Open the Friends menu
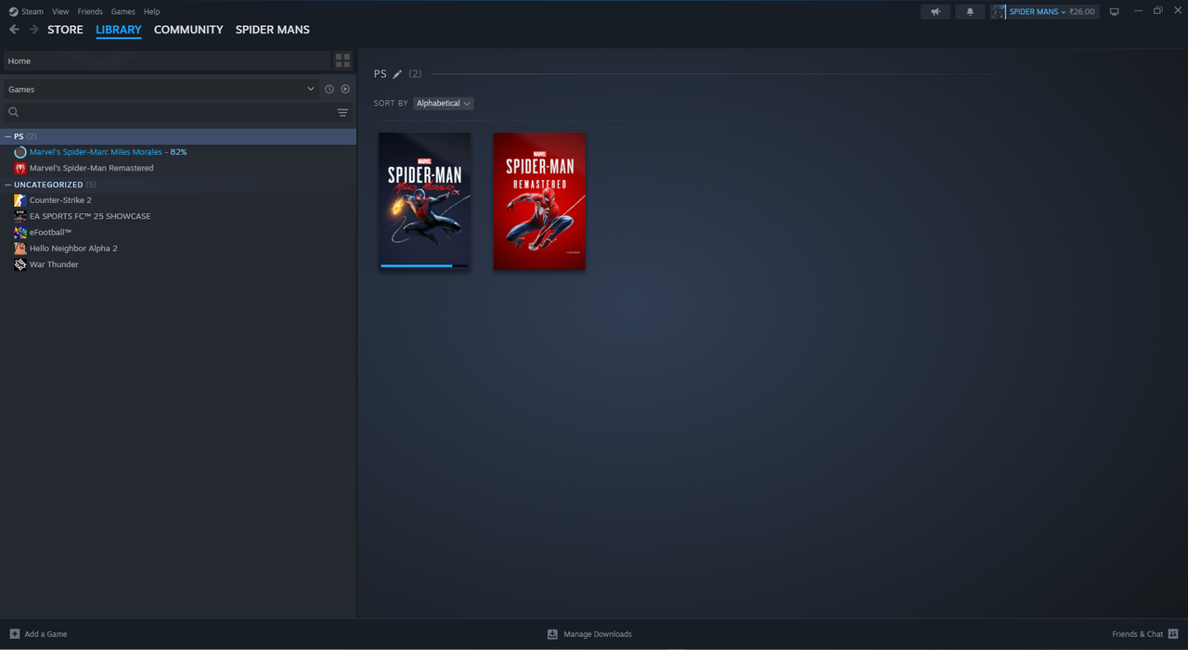Image resolution: width=1188 pixels, height=650 pixels. [x=90, y=12]
